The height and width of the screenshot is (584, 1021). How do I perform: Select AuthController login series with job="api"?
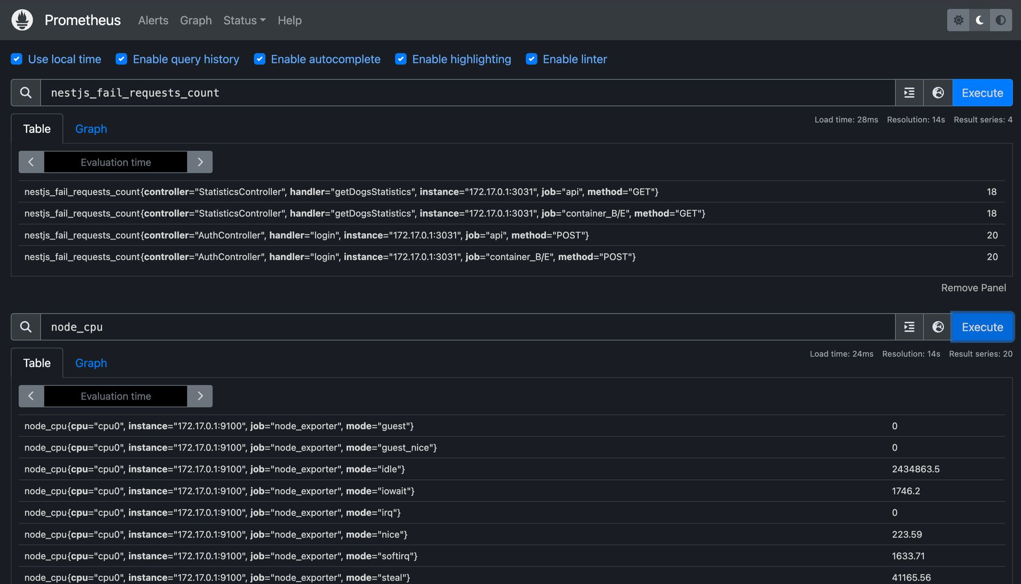(512, 235)
